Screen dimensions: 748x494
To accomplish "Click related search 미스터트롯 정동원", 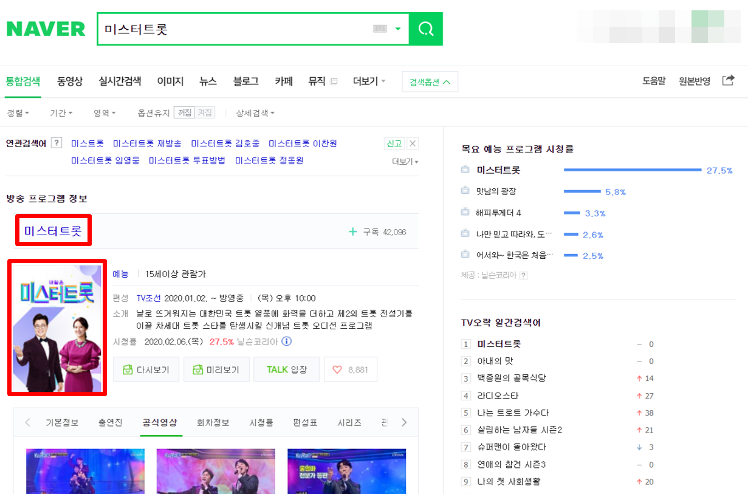I will click(x=269, y=160).
